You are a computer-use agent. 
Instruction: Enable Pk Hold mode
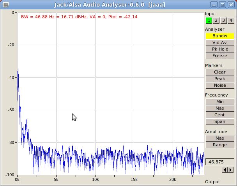(x=220, y=49)
